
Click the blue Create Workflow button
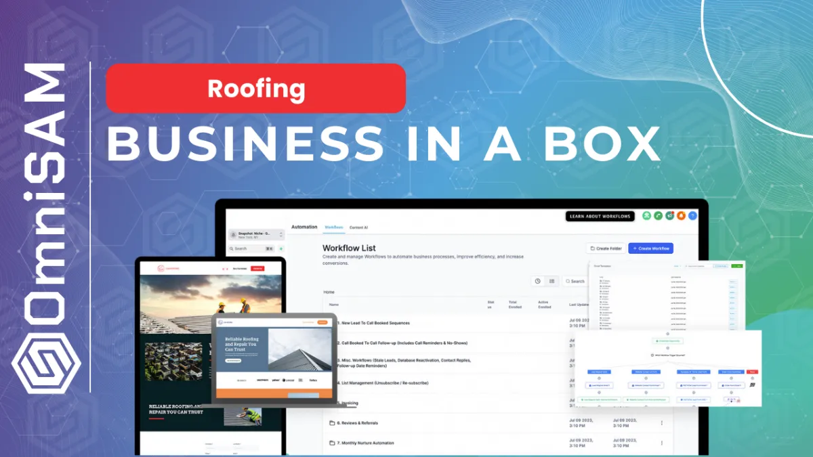point(650,248)
